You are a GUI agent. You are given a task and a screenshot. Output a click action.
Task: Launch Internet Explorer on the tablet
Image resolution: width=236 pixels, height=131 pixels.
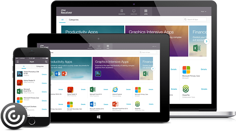115,90
